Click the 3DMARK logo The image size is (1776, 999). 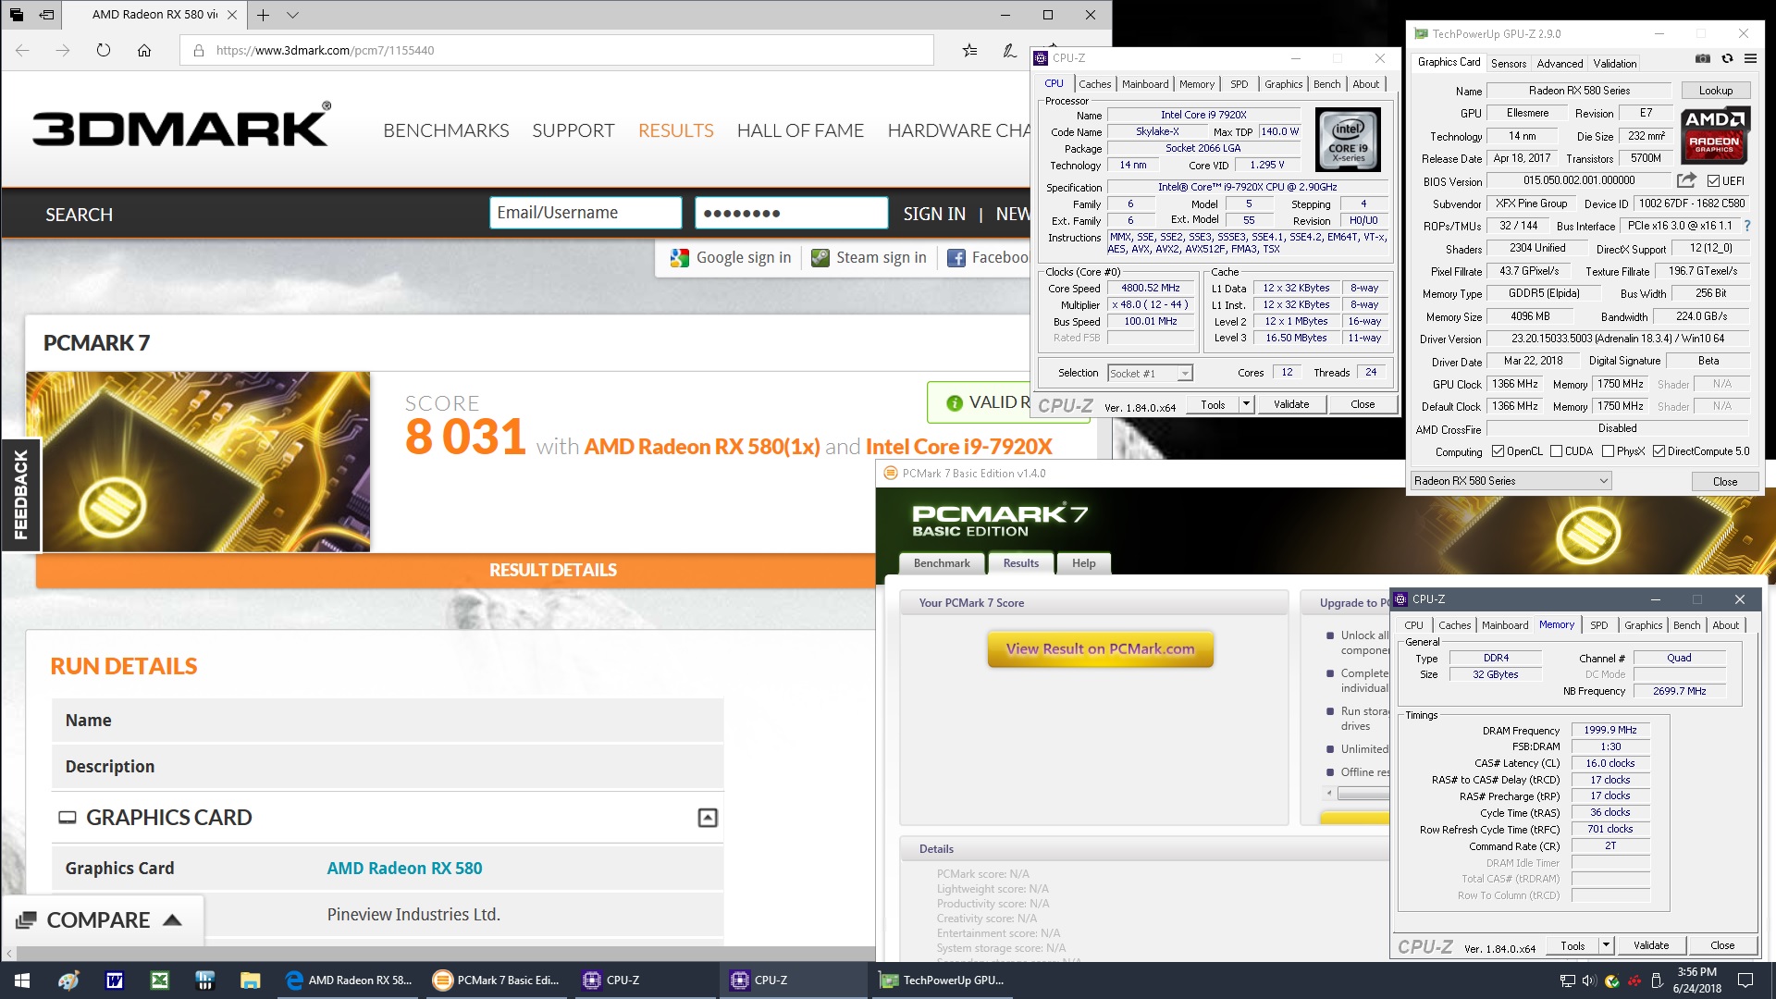[181, 126]
